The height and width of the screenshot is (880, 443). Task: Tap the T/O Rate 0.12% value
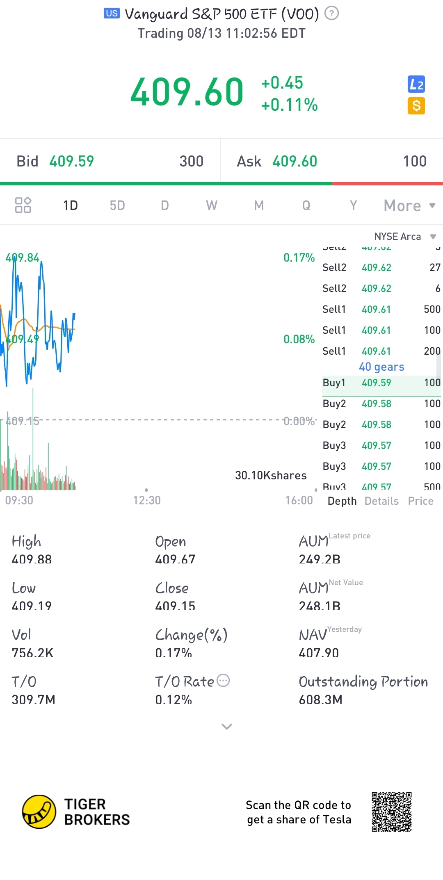[x=174, y=699]
